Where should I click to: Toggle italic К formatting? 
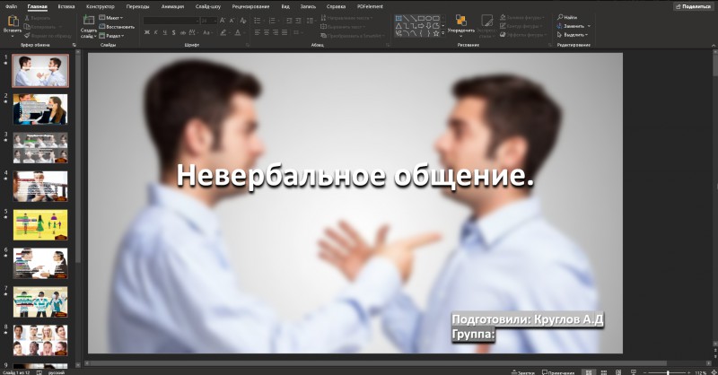click(x=155, y=32)
